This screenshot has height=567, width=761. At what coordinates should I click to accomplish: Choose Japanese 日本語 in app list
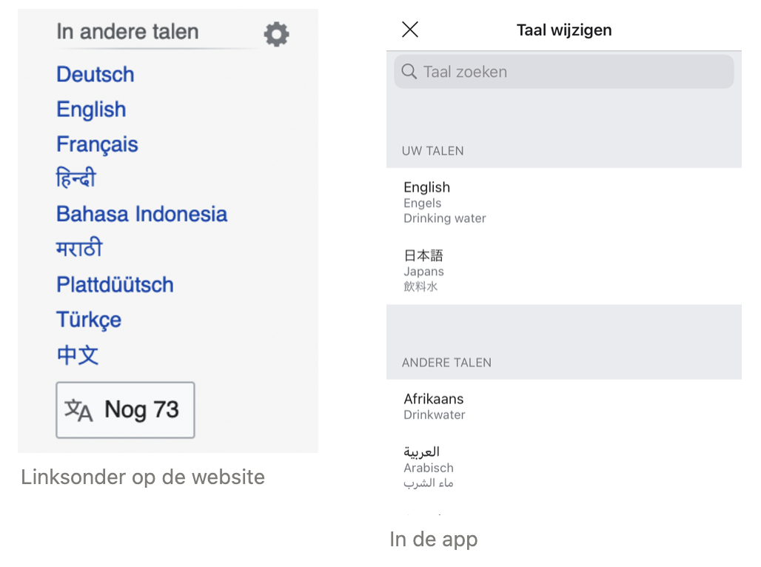click(563, 270)
